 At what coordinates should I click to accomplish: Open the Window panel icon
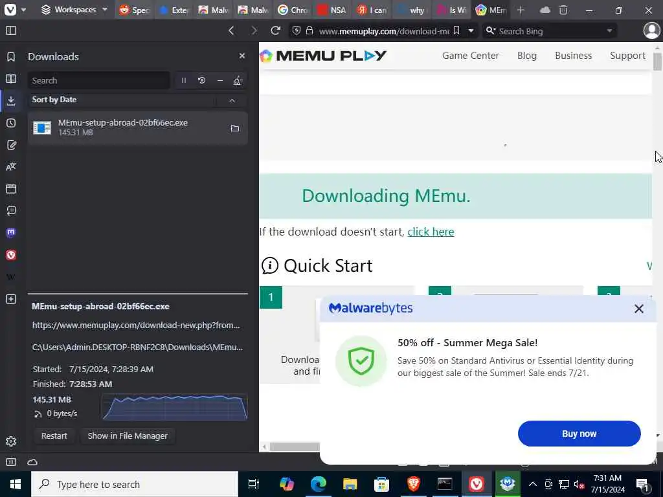[11, 188]
